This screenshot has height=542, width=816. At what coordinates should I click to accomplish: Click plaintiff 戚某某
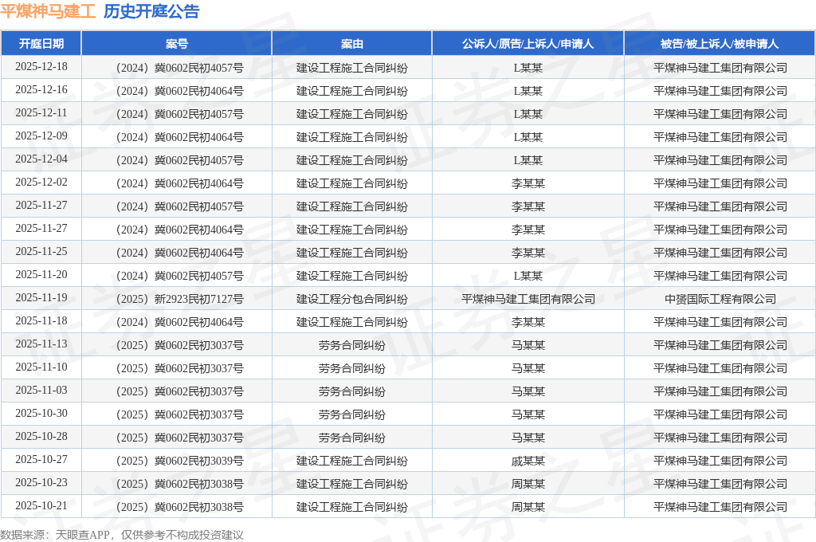(x=528, y=461)
